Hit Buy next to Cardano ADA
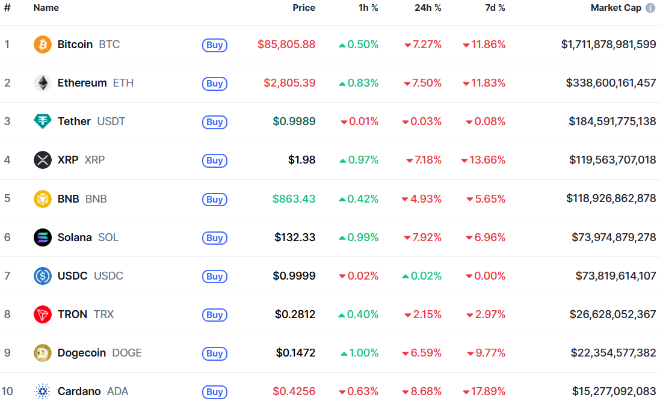 pos(215,392)
